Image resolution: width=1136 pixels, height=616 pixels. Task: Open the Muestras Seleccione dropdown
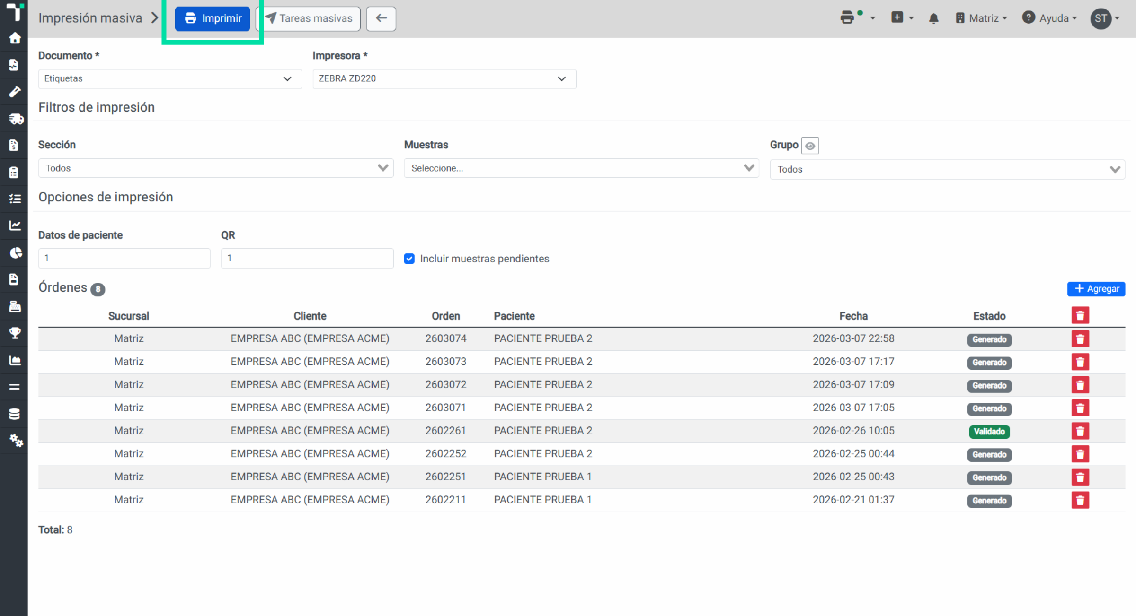(x=581, y=168)
